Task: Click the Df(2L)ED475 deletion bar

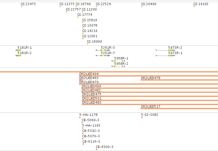Action: pyautogui.click(x=150, y=96)
